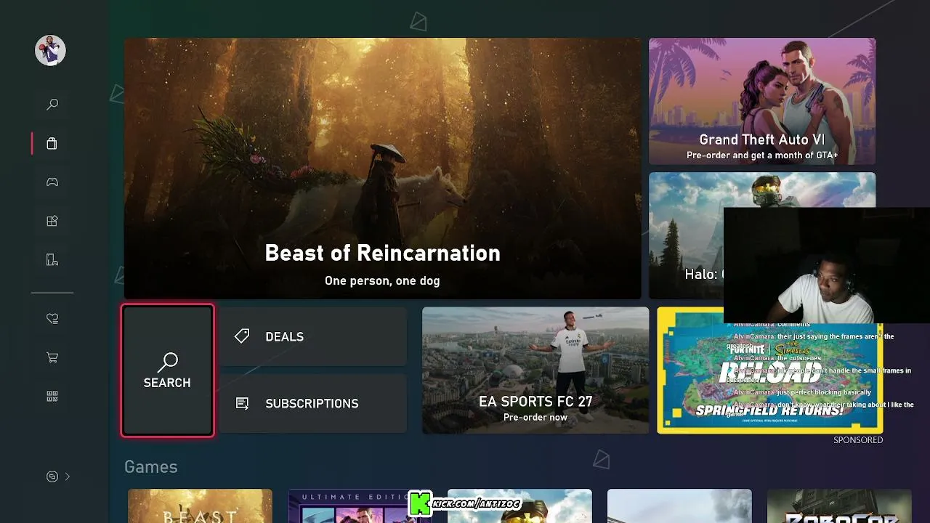Open the Beast of Reincarnation hero banner
930x523 pixels.
382,169
